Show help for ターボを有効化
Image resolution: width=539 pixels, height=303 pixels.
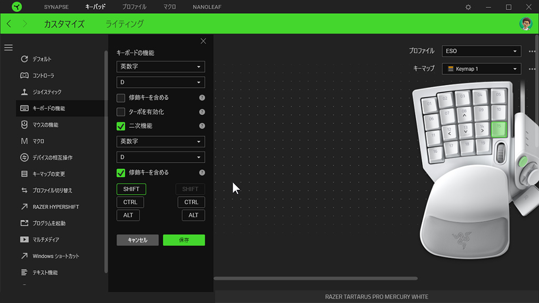pyautogui.click(x=202, y=112)
